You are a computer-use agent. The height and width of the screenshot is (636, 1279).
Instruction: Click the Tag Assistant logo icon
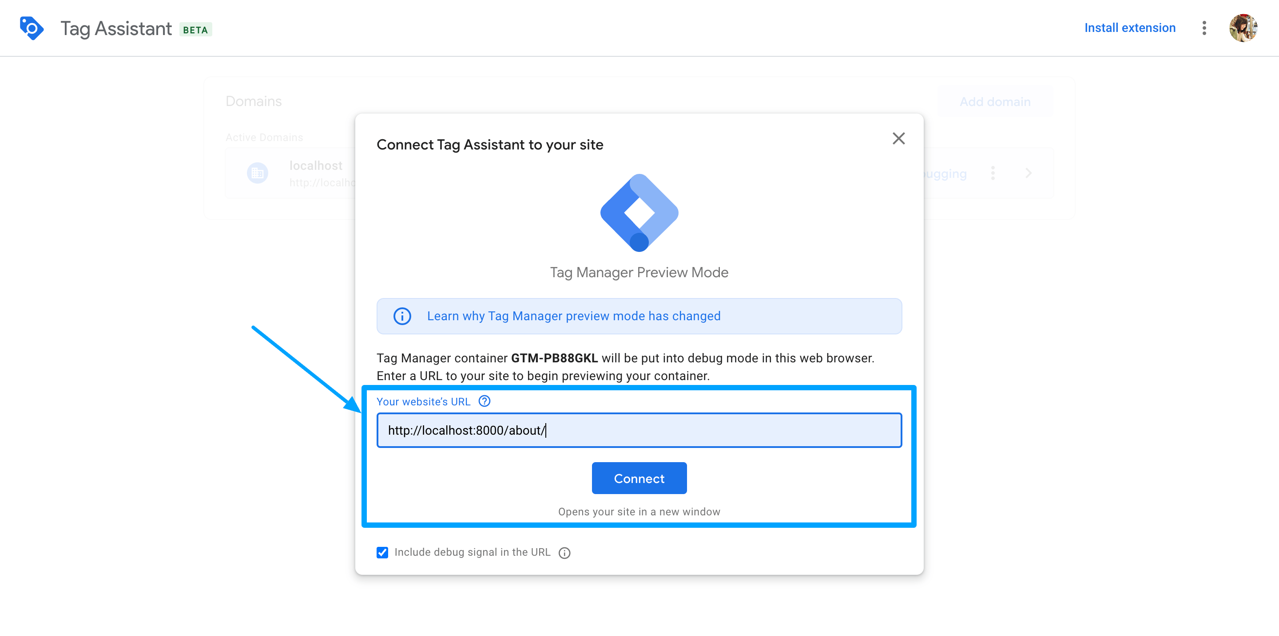(32, 28)
